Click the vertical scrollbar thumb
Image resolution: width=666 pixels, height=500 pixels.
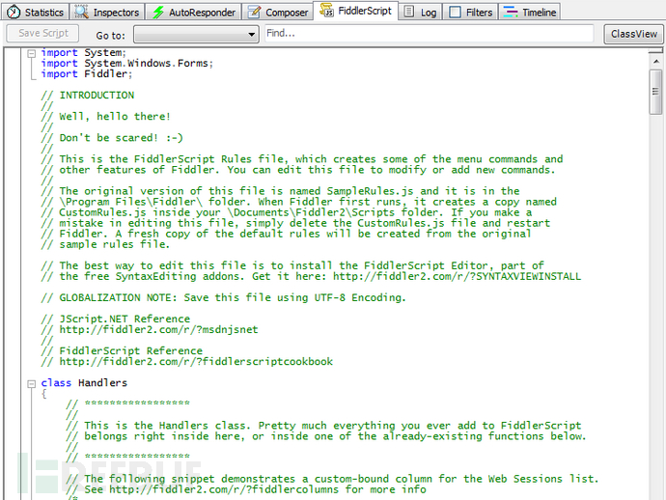coord(655,92)
